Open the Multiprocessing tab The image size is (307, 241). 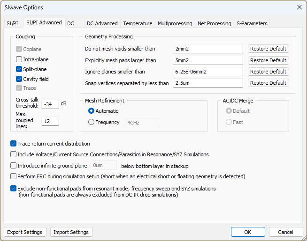tap(175, 23)
